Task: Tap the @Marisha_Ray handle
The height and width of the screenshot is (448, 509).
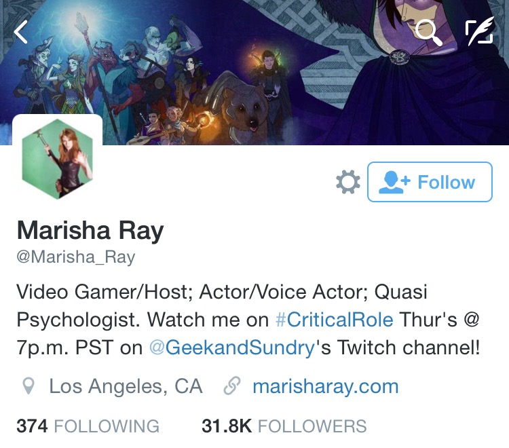Action: tap(75, 257)
